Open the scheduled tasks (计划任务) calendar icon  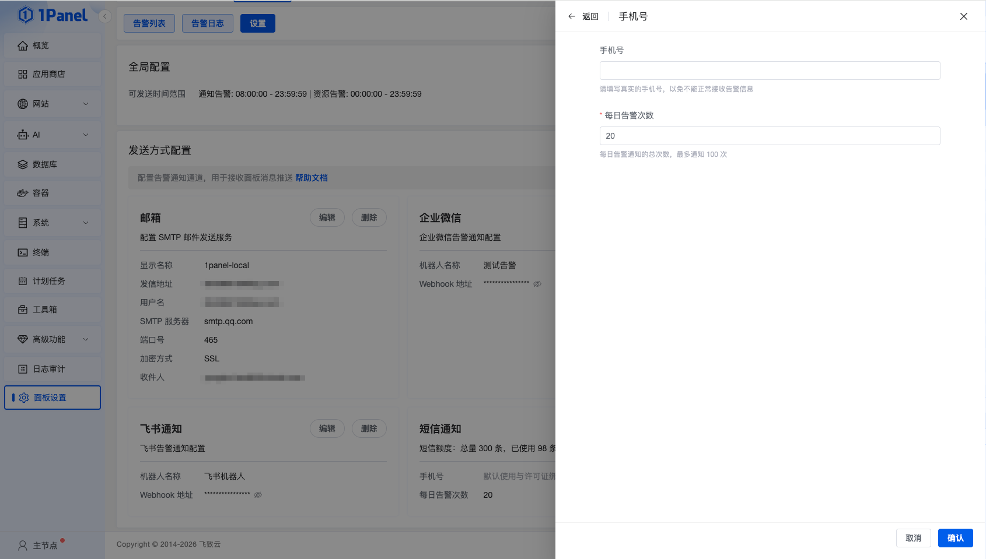click(23, 281)
